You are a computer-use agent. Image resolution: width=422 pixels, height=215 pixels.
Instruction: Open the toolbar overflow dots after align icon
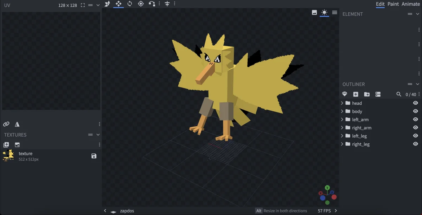(x=175, y=4)
